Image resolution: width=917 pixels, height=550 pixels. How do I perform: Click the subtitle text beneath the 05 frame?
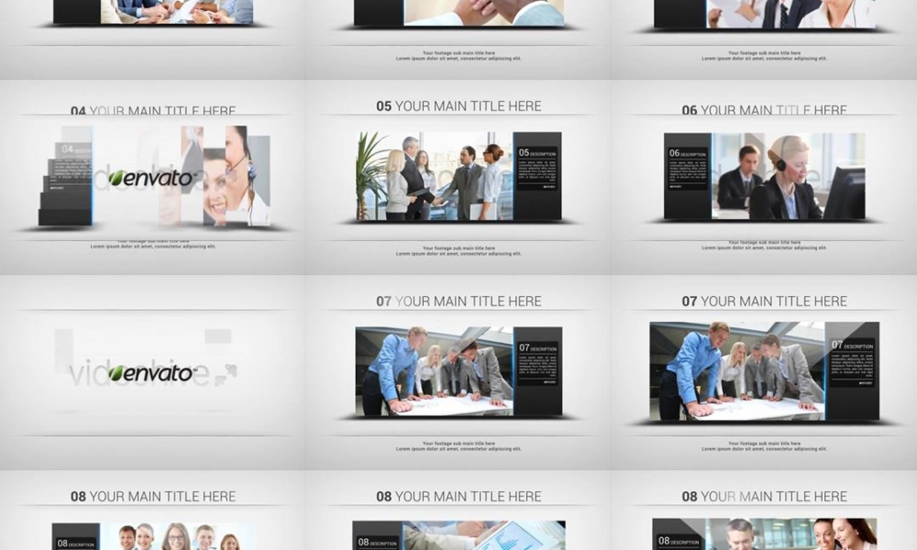458,251
